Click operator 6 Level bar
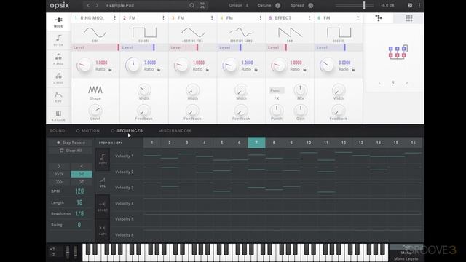This screenshot has height=262, width=466. coord(339,47)
